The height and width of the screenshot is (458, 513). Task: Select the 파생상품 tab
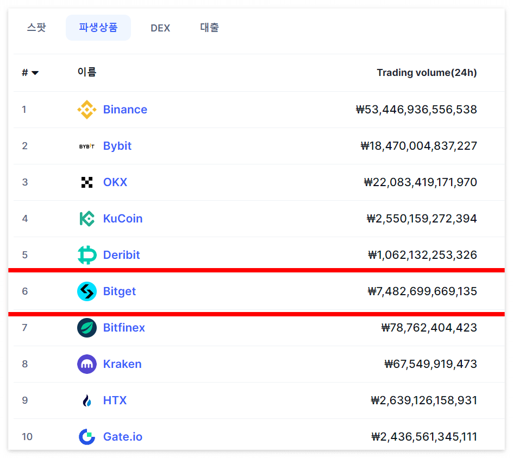98,28
